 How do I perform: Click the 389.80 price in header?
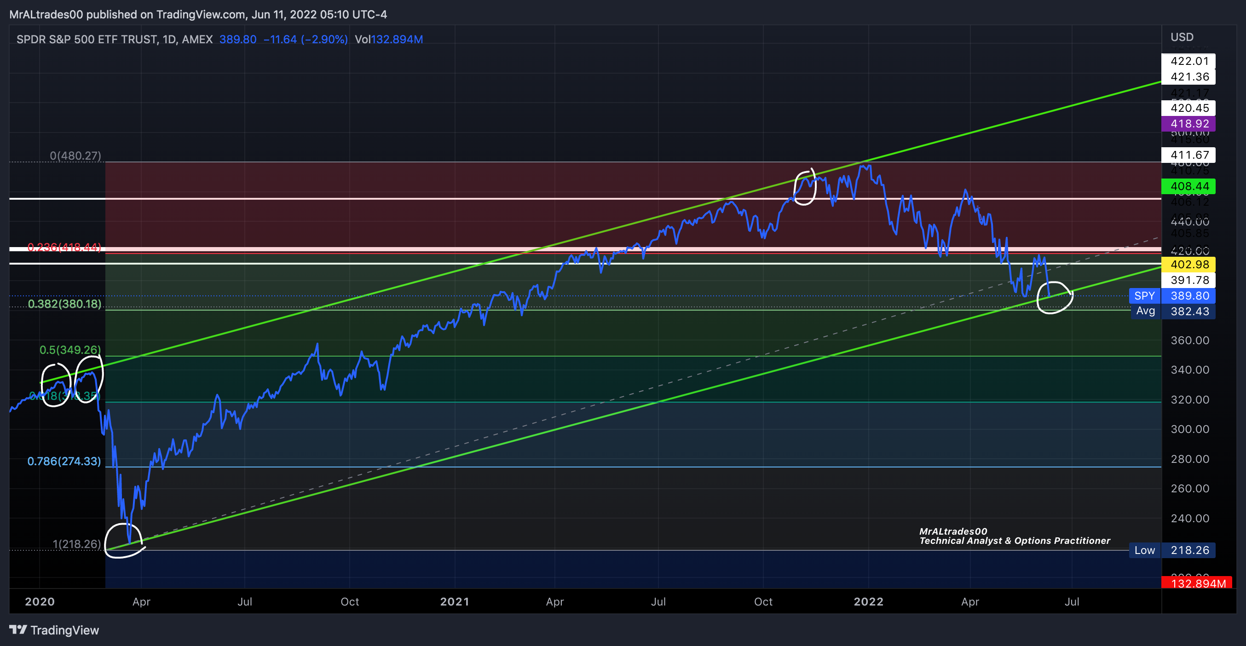point(238,39)
